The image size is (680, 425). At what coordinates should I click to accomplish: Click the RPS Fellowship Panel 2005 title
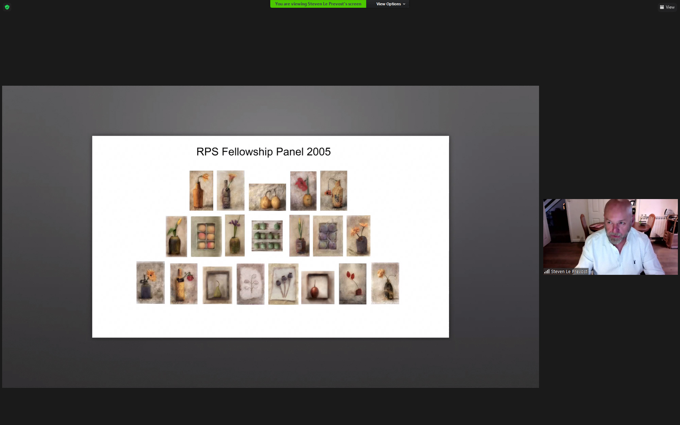click(263, 152)
